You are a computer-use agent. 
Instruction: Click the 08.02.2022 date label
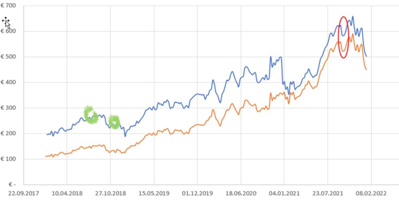pos(371,192)
